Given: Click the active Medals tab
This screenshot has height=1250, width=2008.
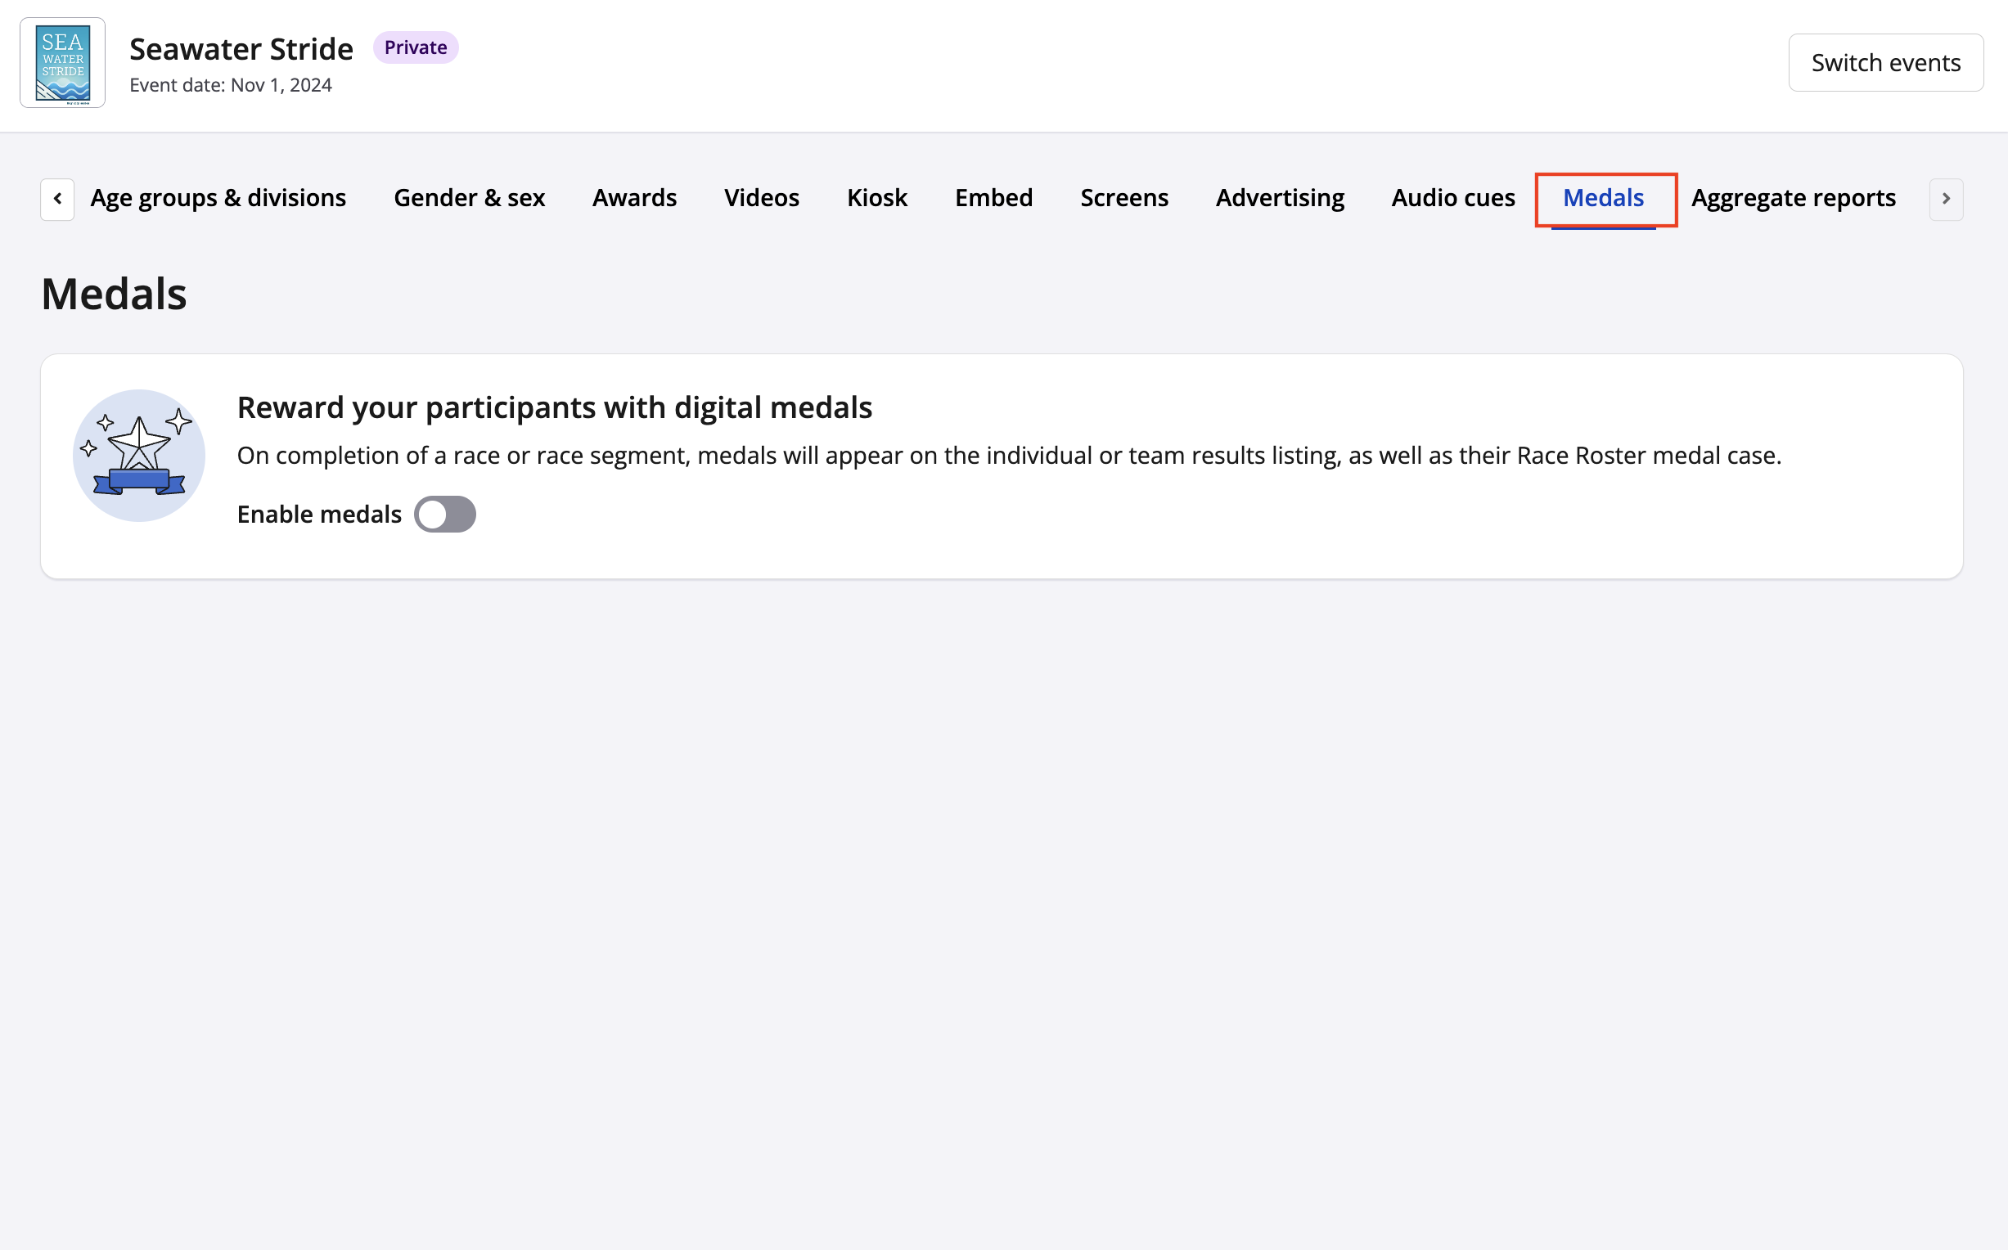Looking at the screenshot, I should coord(1603,199).
